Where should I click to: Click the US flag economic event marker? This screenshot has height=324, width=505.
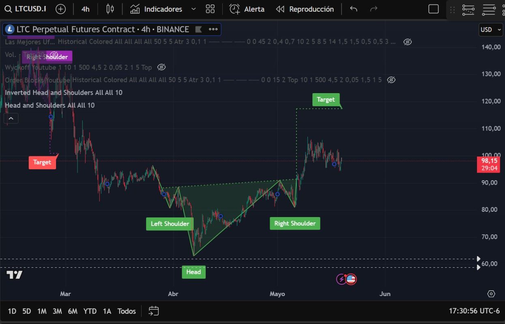(x=351, y=279)
